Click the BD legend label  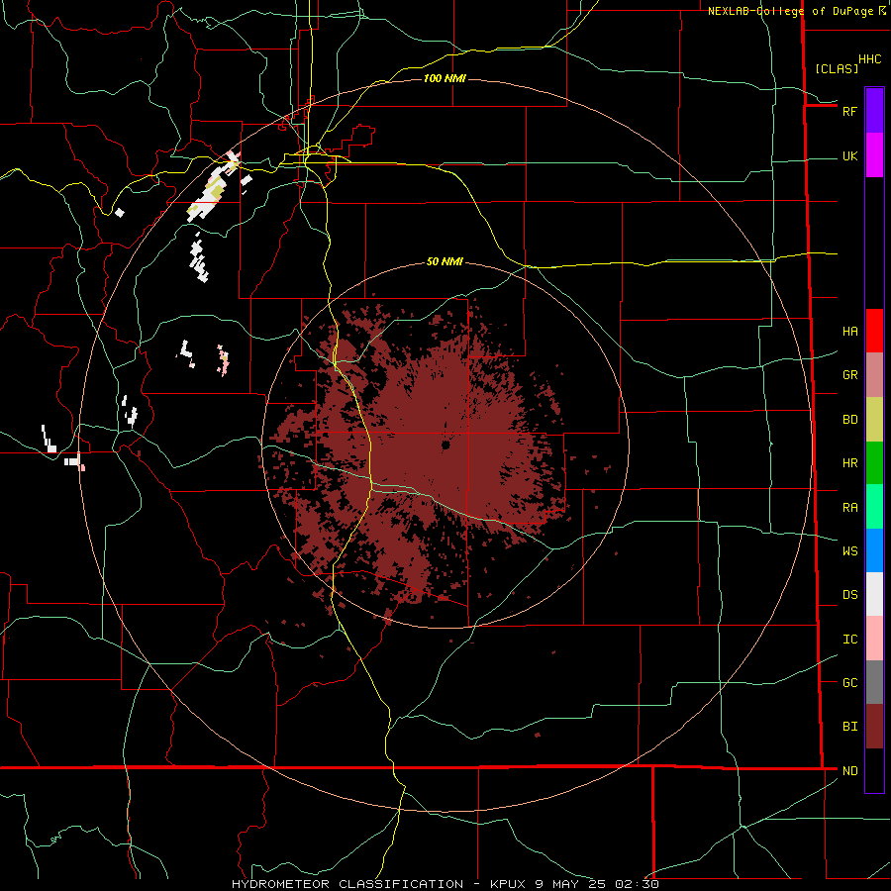pyautogui.click(x=849, y=420)
